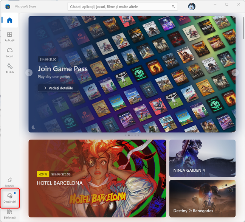Image resolution: width=245 pixels, height=222 pixels.
Task: Select the first carousel page dot
Action: tap(126, 135)
